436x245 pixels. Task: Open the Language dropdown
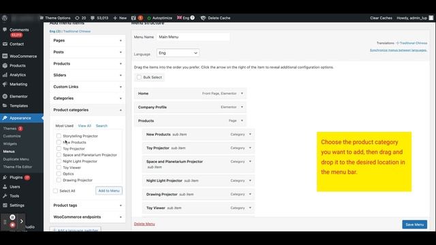point(178,53)
